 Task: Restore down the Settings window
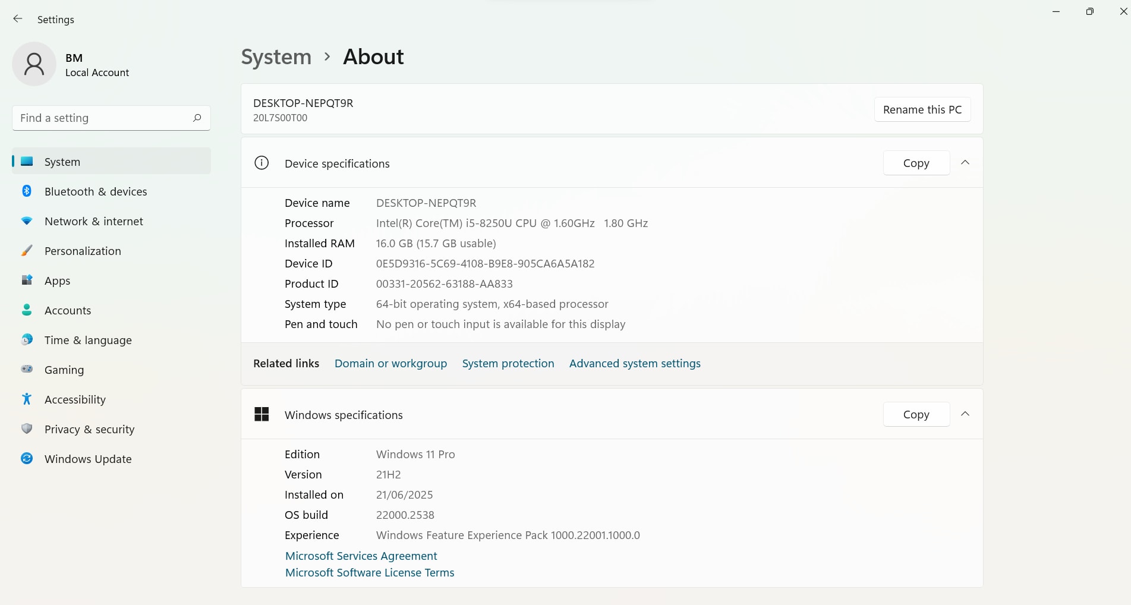tap(1089, 11)
